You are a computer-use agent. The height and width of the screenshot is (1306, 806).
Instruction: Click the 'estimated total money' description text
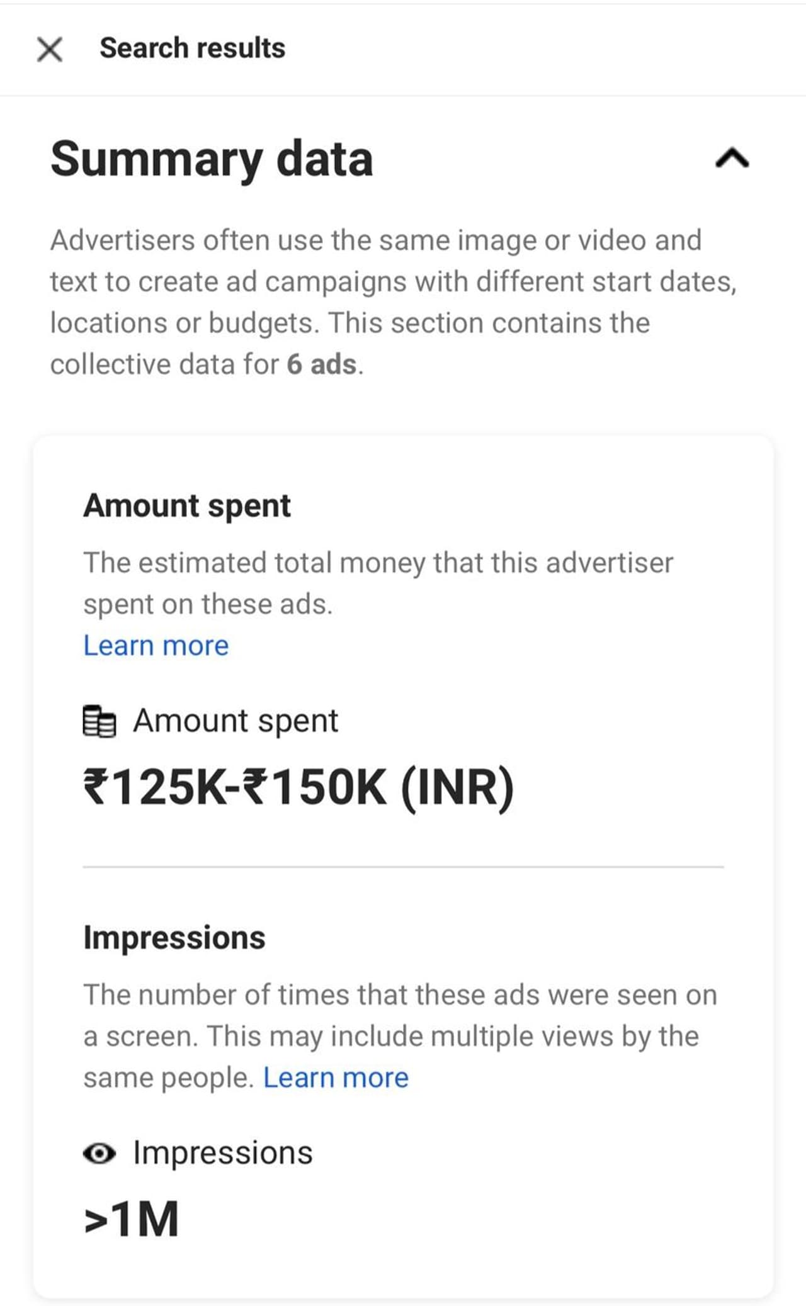click(x=378, y=563)
